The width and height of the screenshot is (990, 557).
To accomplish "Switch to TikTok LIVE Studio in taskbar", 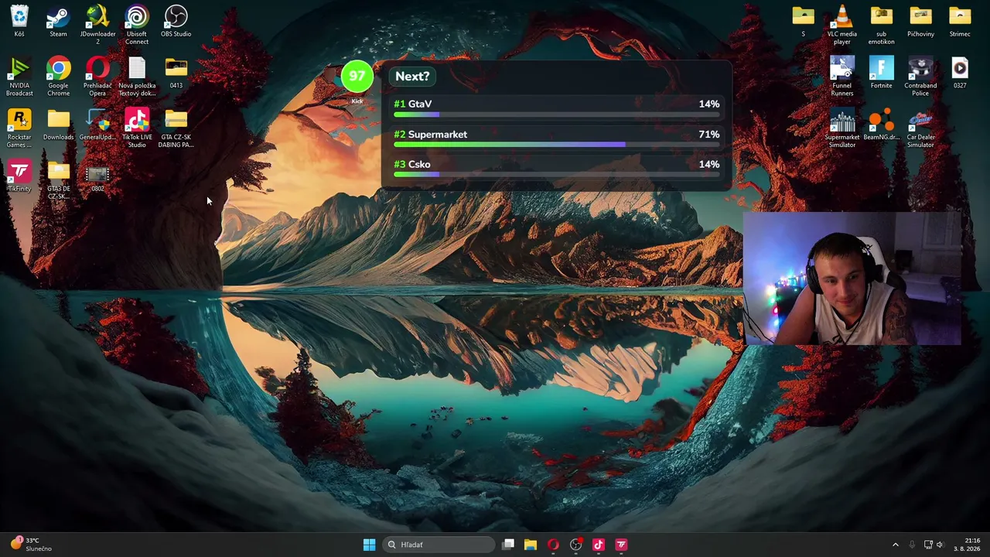I will 598,545.
